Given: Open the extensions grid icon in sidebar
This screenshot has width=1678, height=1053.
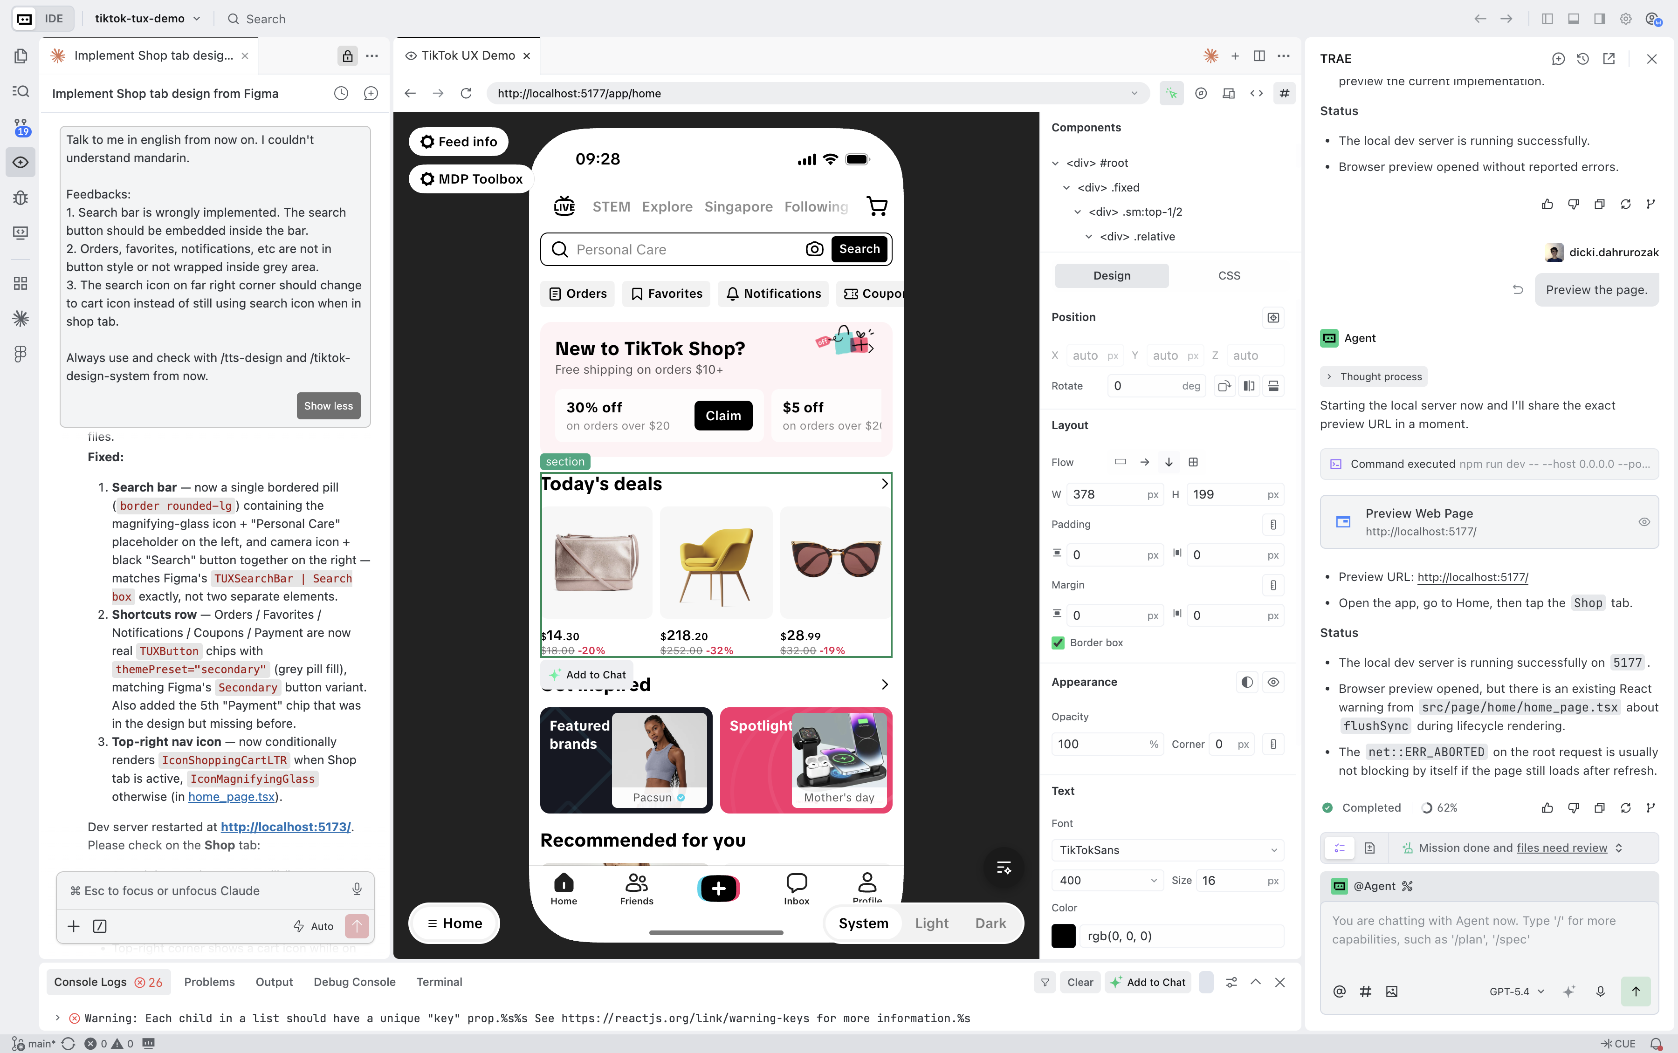Looking at the screenshot, I should 21,283.
